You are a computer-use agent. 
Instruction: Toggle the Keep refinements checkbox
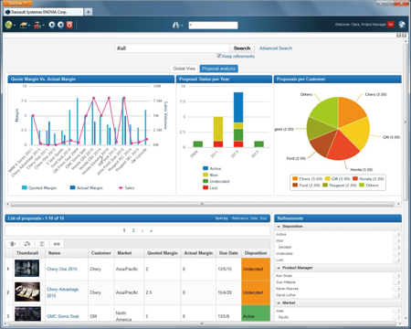(x=219, y=56)
